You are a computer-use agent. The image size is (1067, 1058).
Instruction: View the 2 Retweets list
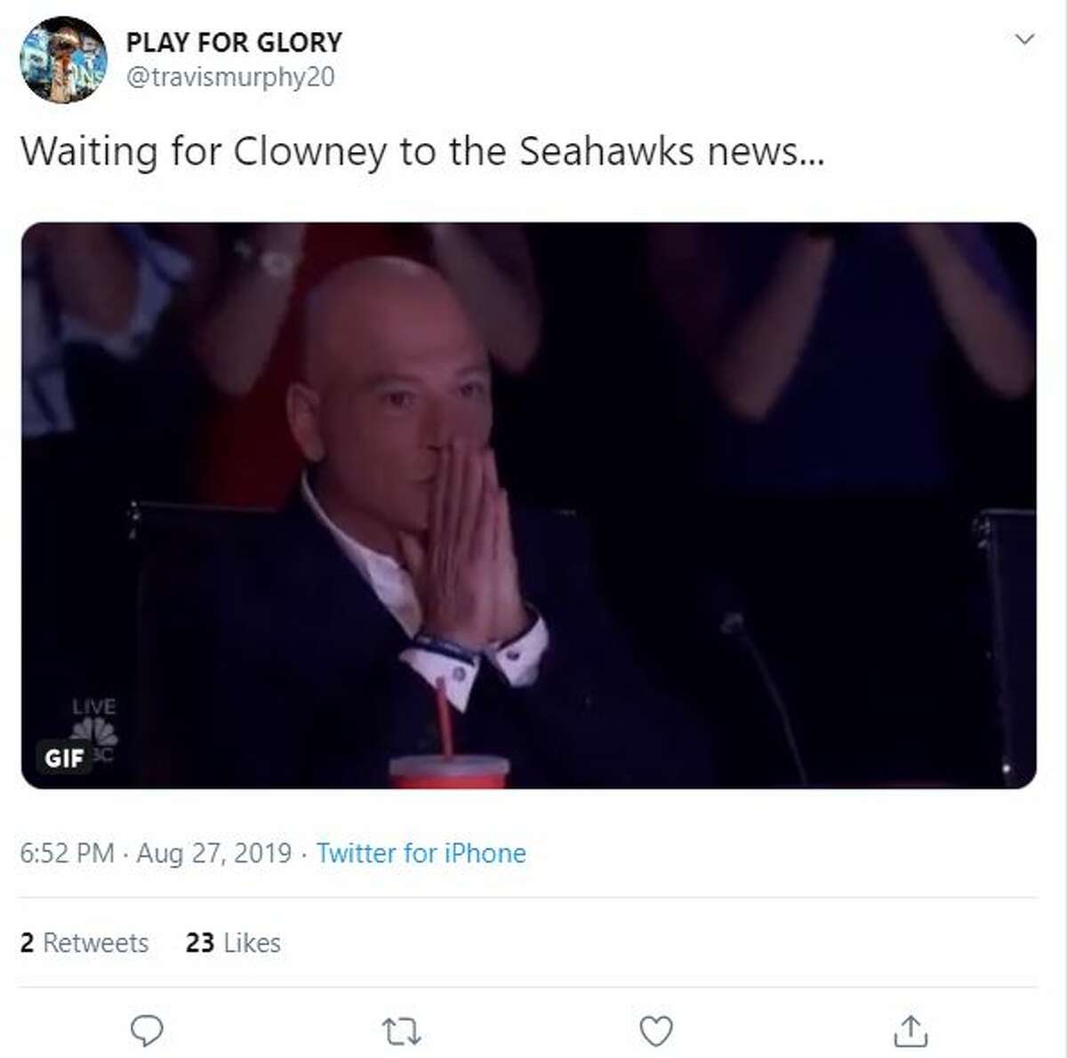85,942
